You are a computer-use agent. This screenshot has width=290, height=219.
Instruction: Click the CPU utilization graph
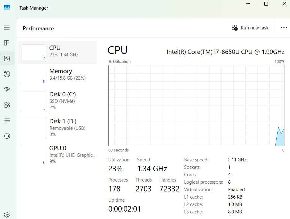coord(196,106)
